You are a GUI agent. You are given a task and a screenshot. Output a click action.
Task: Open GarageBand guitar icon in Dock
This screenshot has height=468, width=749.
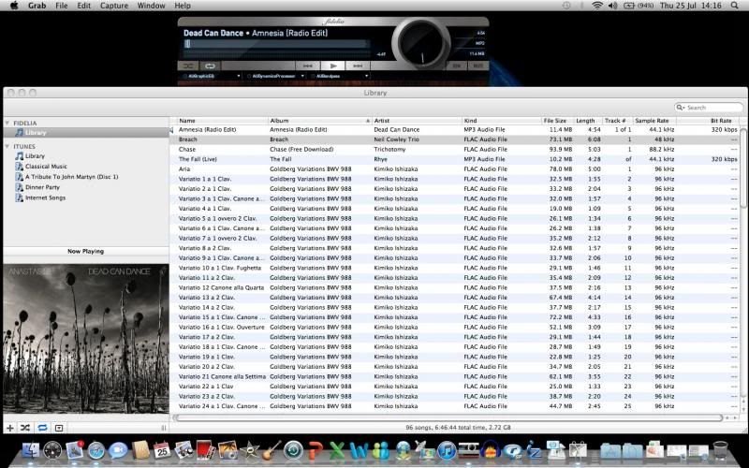point(272,450)
